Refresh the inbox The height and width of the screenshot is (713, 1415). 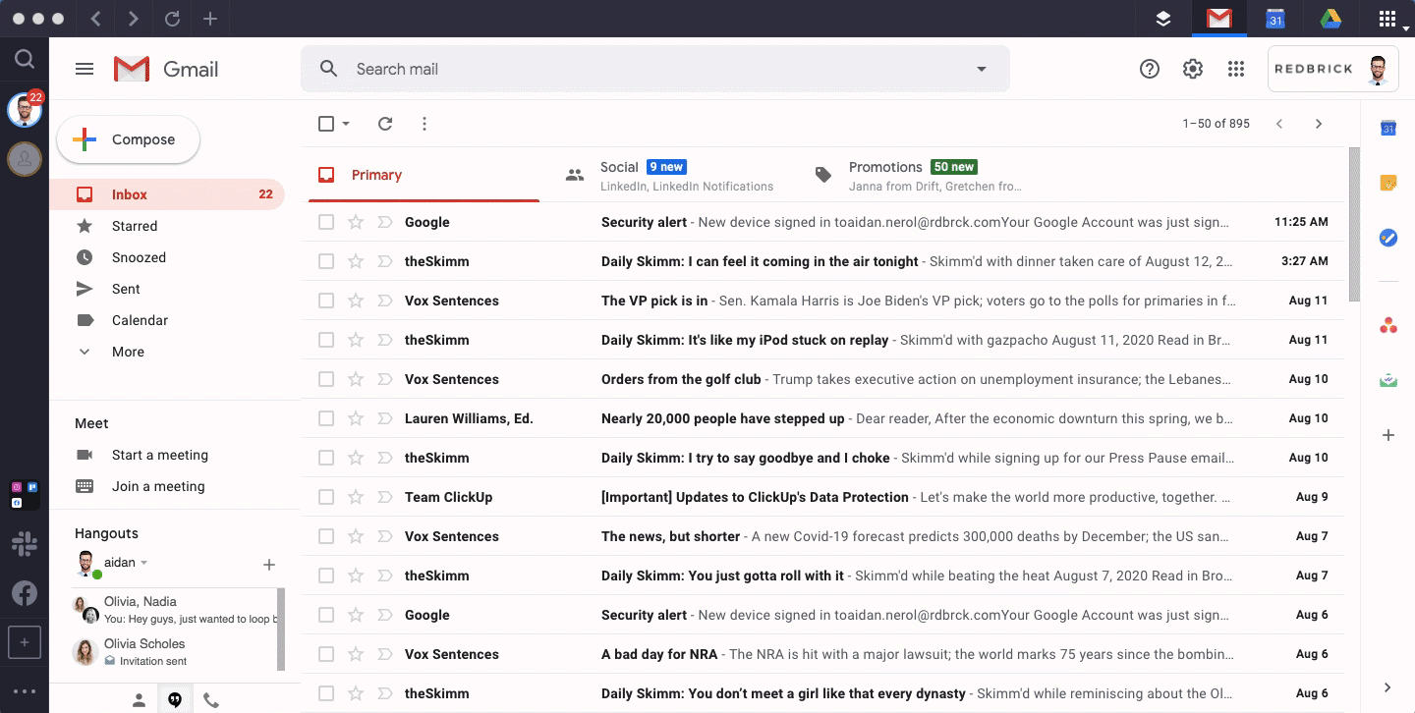[x=385, y=124]
